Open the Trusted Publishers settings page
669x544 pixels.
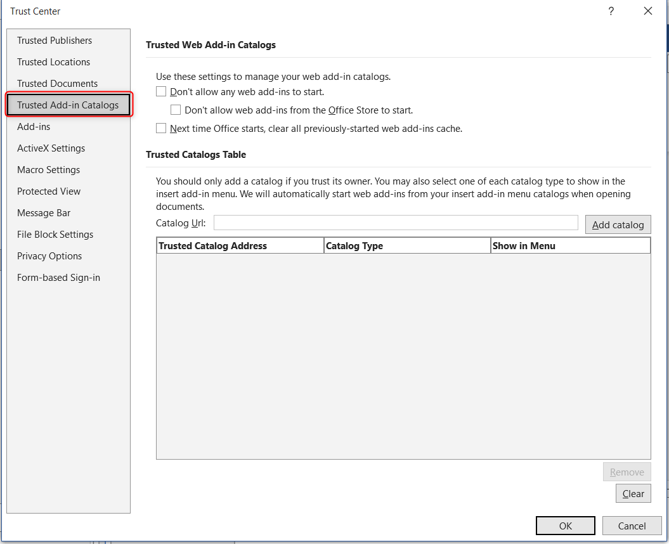coord(54,40)
